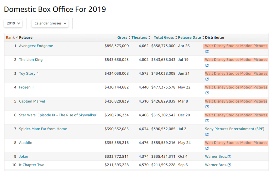Click external link icon under Avengers: Endgame distributor
Image resolution: width=270 pixels, height=171 pixels.
click(x=207, y=51)
